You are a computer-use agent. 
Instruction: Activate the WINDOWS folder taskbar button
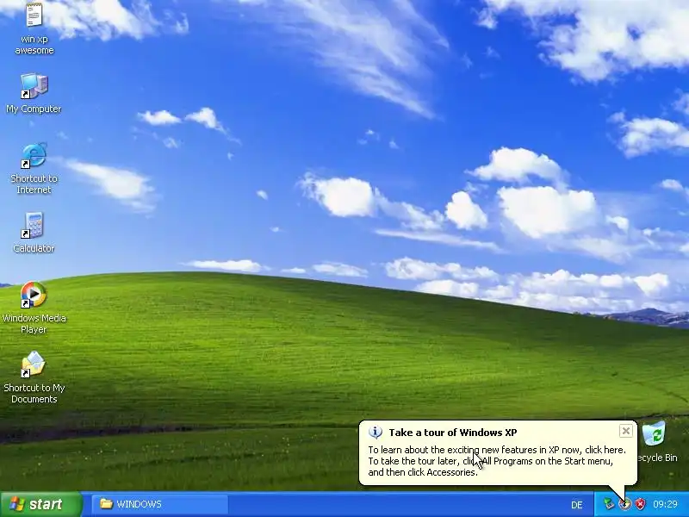coord(160,504)
